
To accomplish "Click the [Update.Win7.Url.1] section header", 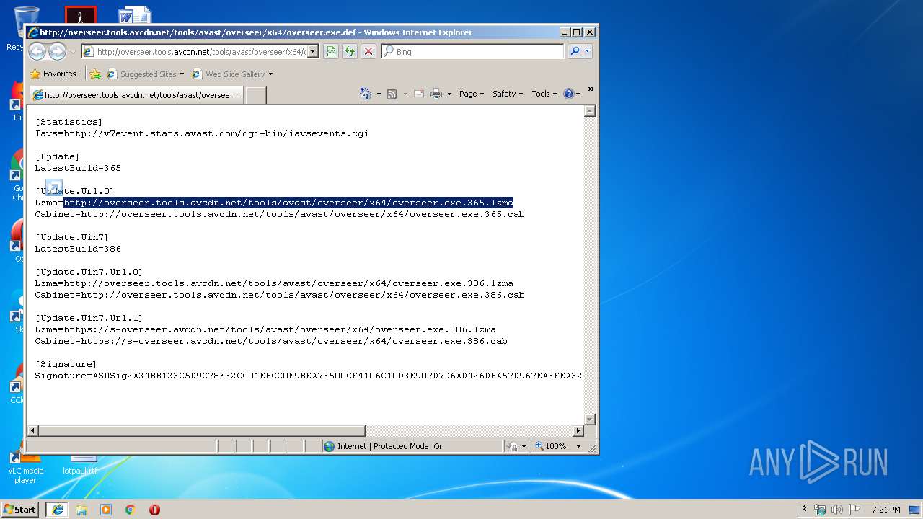I will tap(89, 318).
